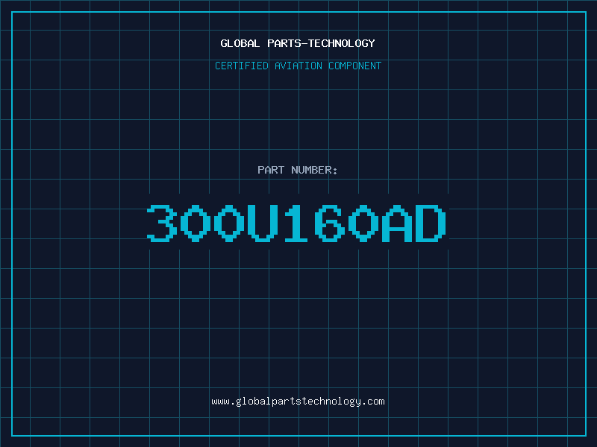Click the letter A in part number

(x=397, y=223)
